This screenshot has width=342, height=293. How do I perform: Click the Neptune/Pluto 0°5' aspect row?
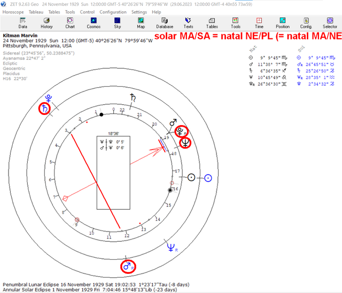[x=112, y=142]
